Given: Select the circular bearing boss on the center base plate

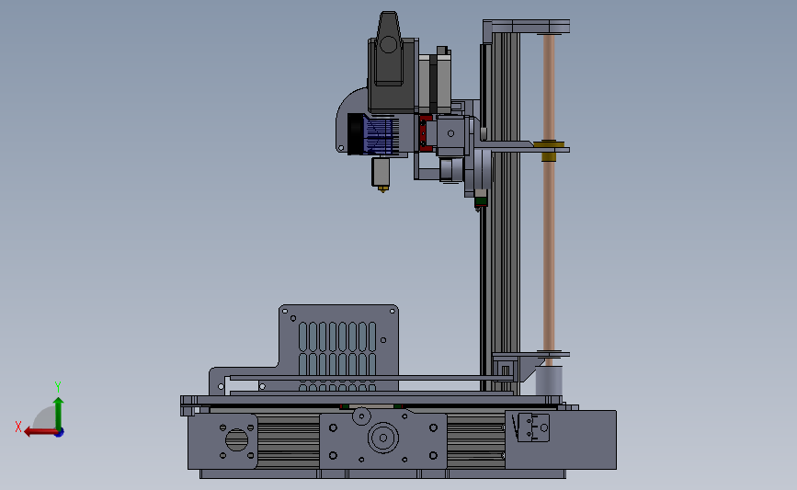Looking at the screenshot, I should pos(382,438).
